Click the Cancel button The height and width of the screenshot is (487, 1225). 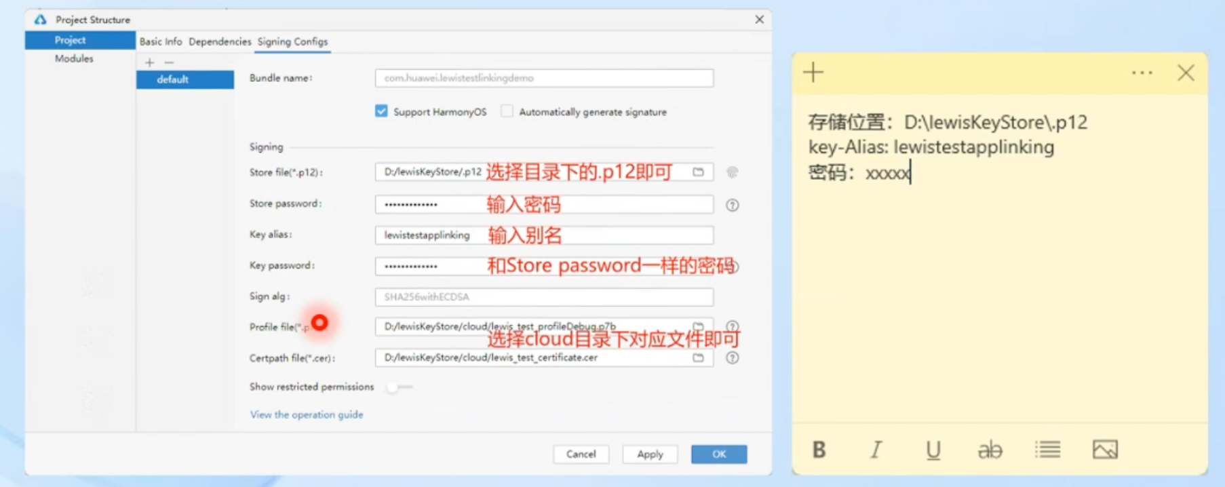pos(581,454)
